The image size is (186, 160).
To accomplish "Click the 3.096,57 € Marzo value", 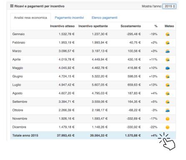I will [x=66, y=51].
